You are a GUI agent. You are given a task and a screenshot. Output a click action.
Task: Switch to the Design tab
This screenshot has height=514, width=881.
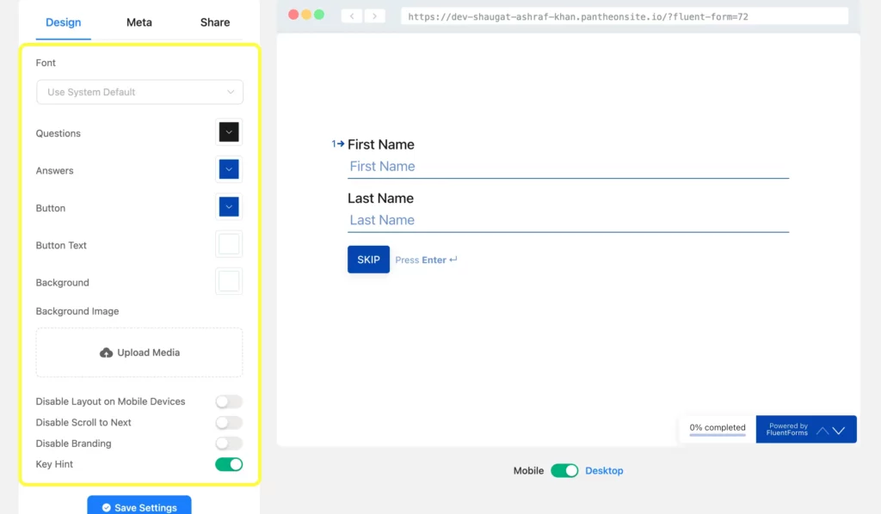63,22
